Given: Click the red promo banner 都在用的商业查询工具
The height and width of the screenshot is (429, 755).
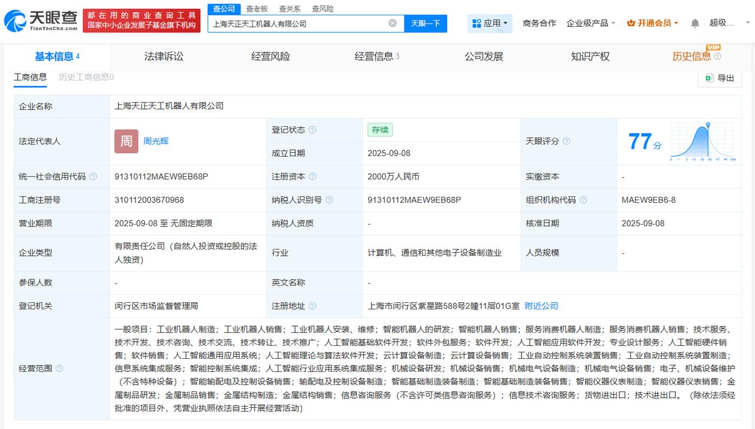Looking at the screenshot, I should [142, 21].
